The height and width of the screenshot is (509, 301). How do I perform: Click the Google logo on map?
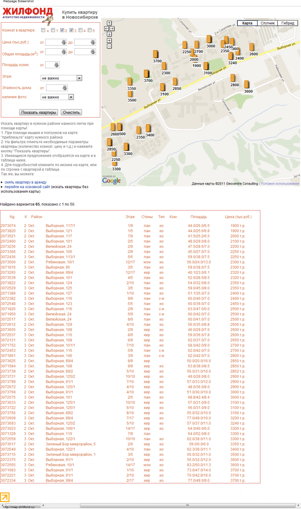(x=112, y=180)
